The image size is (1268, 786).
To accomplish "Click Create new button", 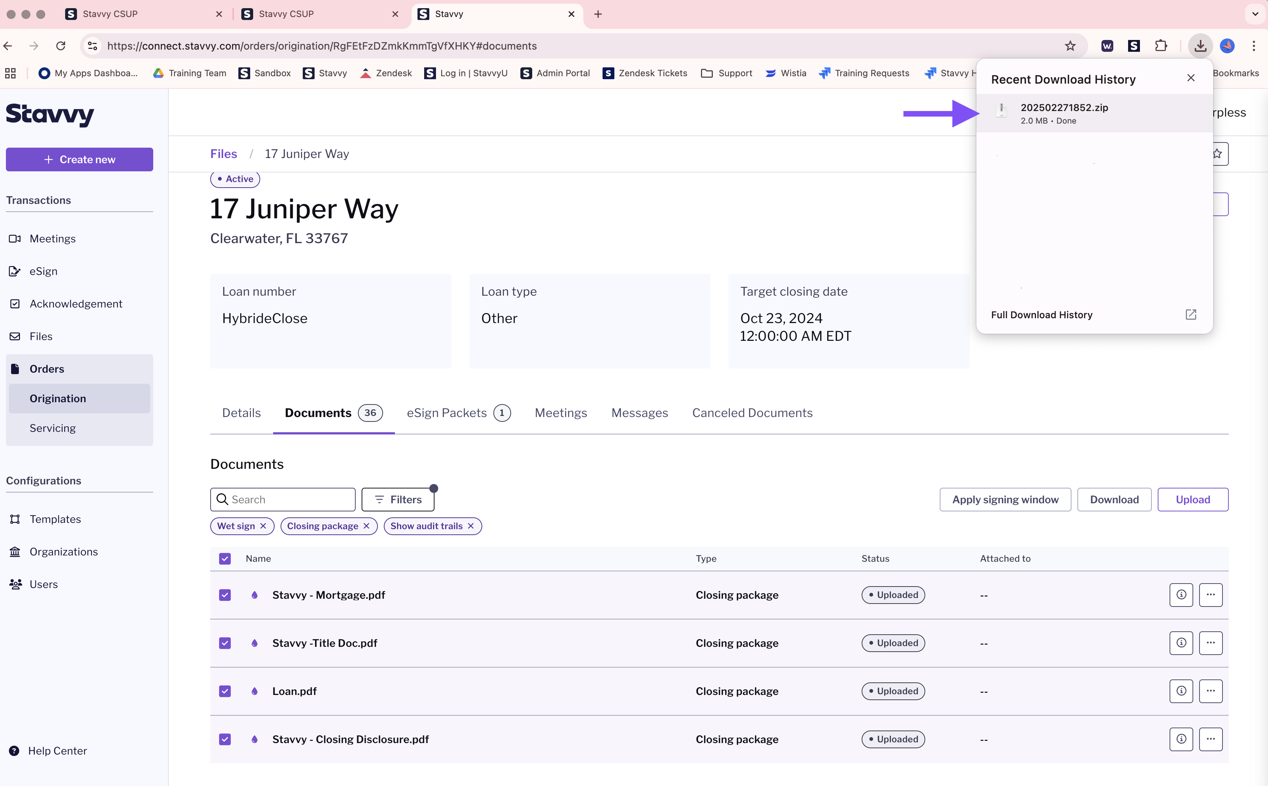I will (x=80, y=159).
